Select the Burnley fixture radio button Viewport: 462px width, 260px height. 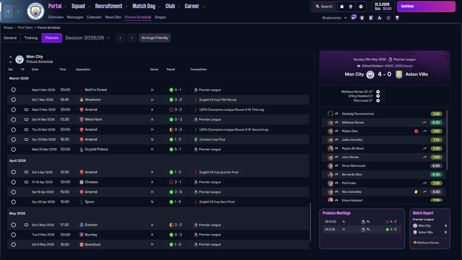coord(13,235)
